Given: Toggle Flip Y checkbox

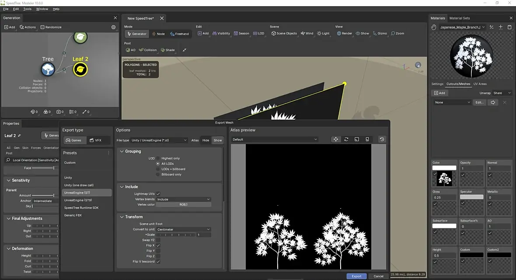Looking at the screenshot, I should click(x=158, y=251).
